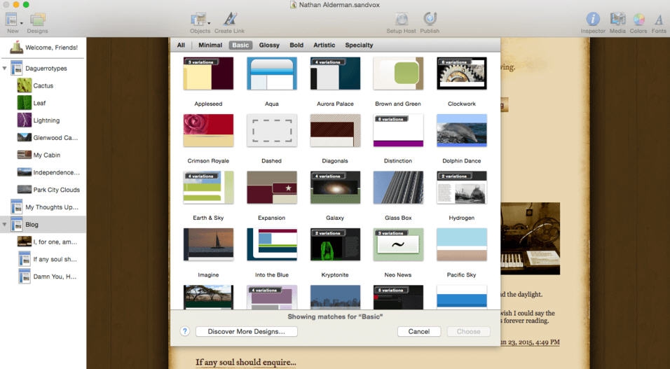This screenshot has height=369, width=670.
Task: Click the Create Link icon
Action: pos(230,20)
